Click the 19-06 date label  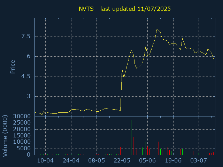click(x=173, y=161)
